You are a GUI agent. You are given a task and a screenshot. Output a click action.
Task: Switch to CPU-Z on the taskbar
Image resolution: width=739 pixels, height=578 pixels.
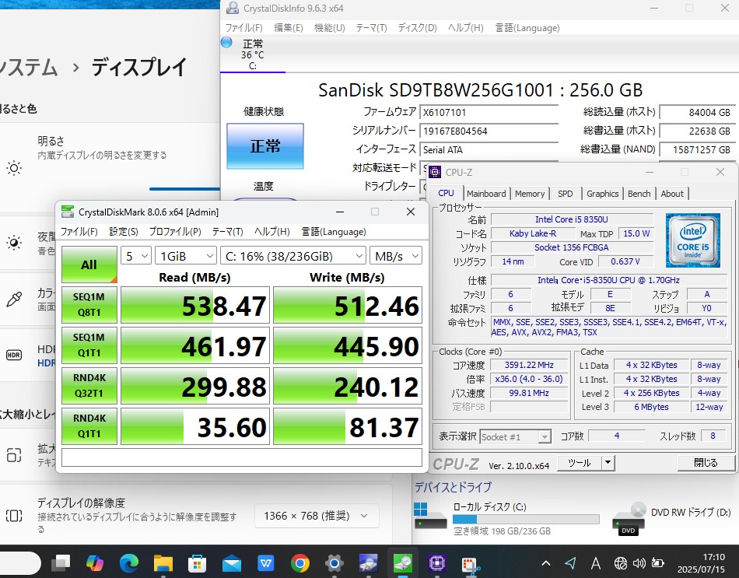tap(437, 562)
